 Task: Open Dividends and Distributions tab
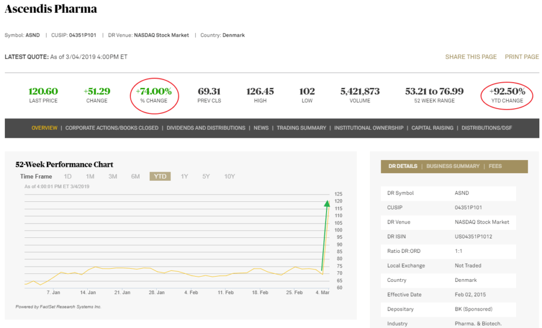206,128
